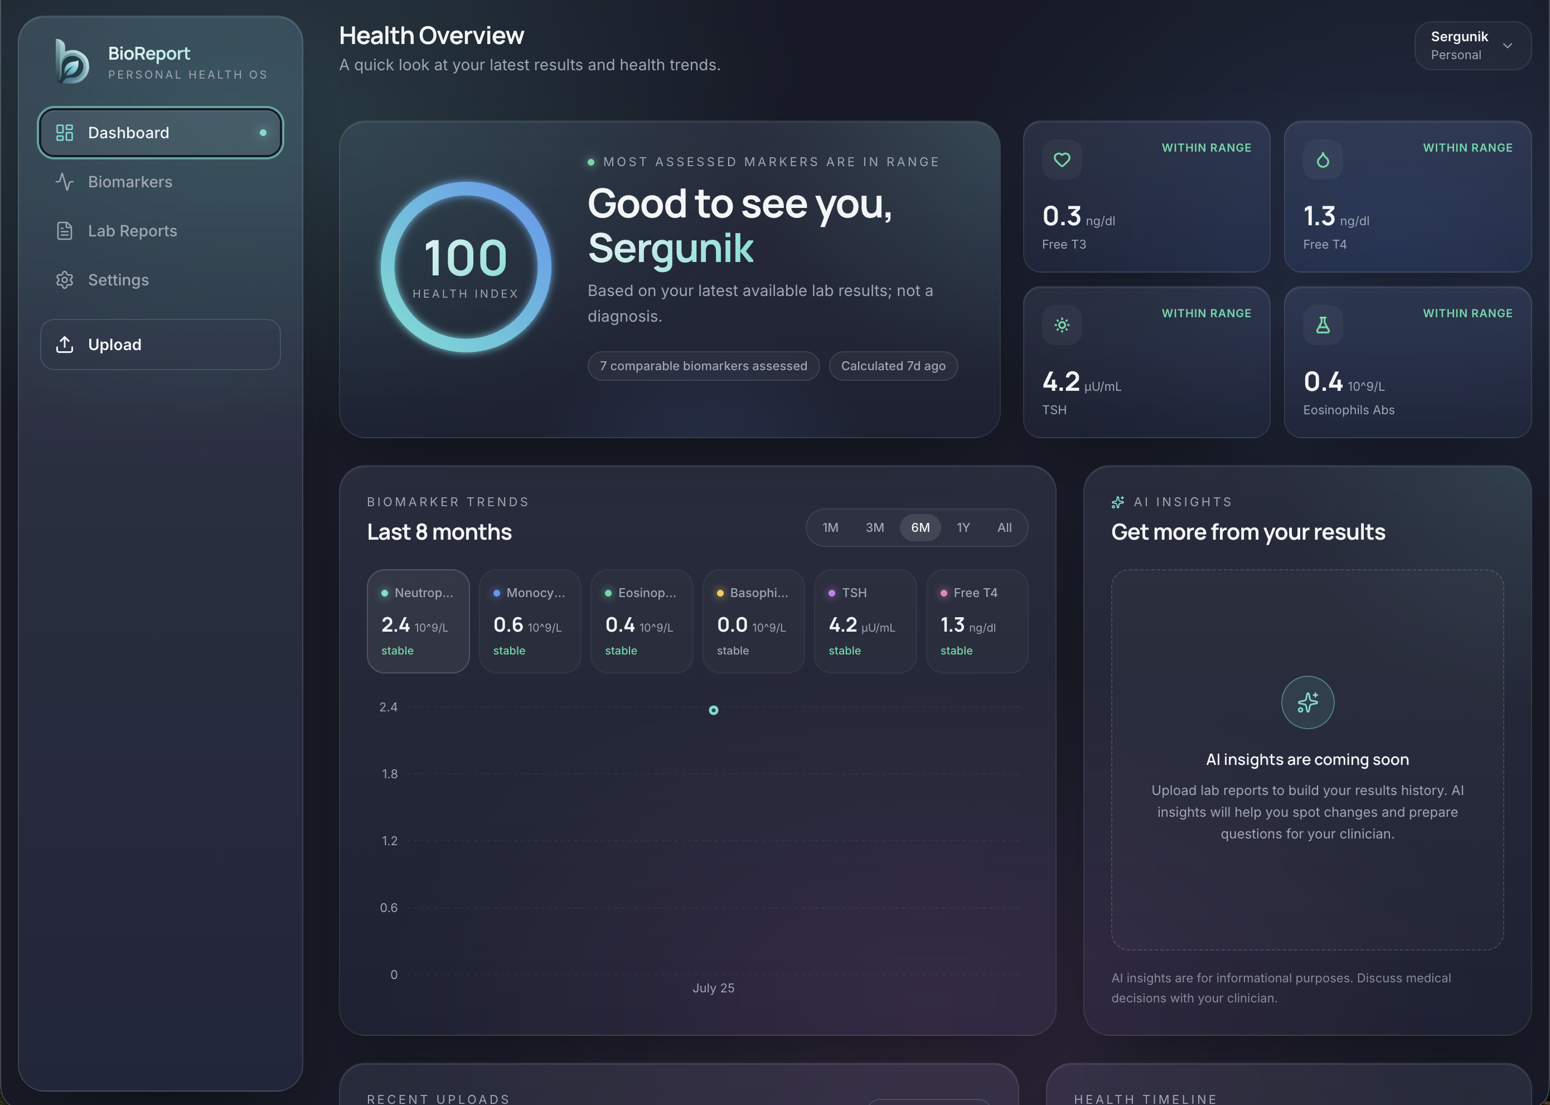Expand profile menu via chevron arrow
Viewport: 1550px width, 1105px height.
pos(1508,46)
